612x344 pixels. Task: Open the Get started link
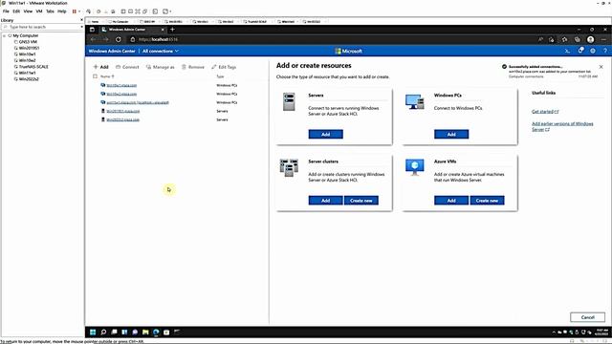click(545, 112)
